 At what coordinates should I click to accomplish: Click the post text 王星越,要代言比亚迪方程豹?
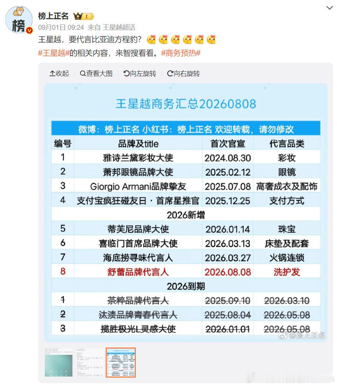tap(90, 40)
